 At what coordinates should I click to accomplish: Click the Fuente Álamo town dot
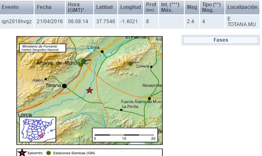point(149,99)
